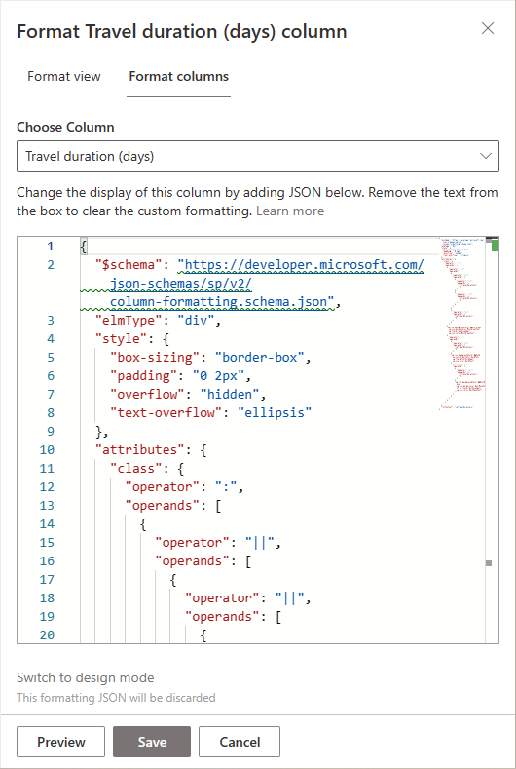The image size is (516, 769).
Task: Click the "operands" key on line 13
Action: (164, 505)
